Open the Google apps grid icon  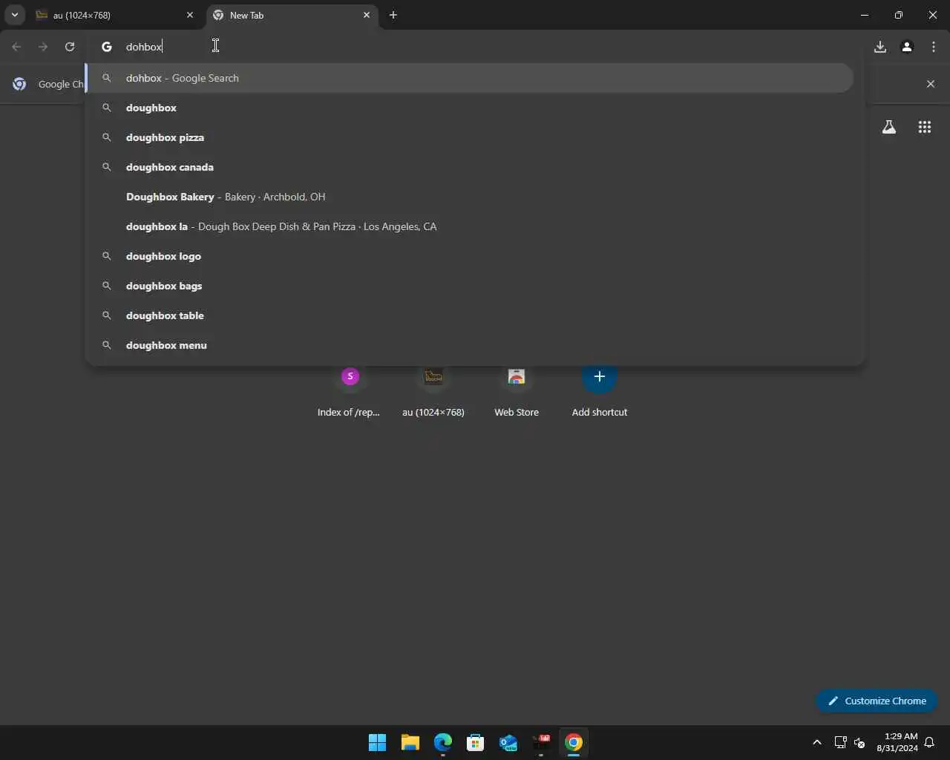[x=925, y=127]
